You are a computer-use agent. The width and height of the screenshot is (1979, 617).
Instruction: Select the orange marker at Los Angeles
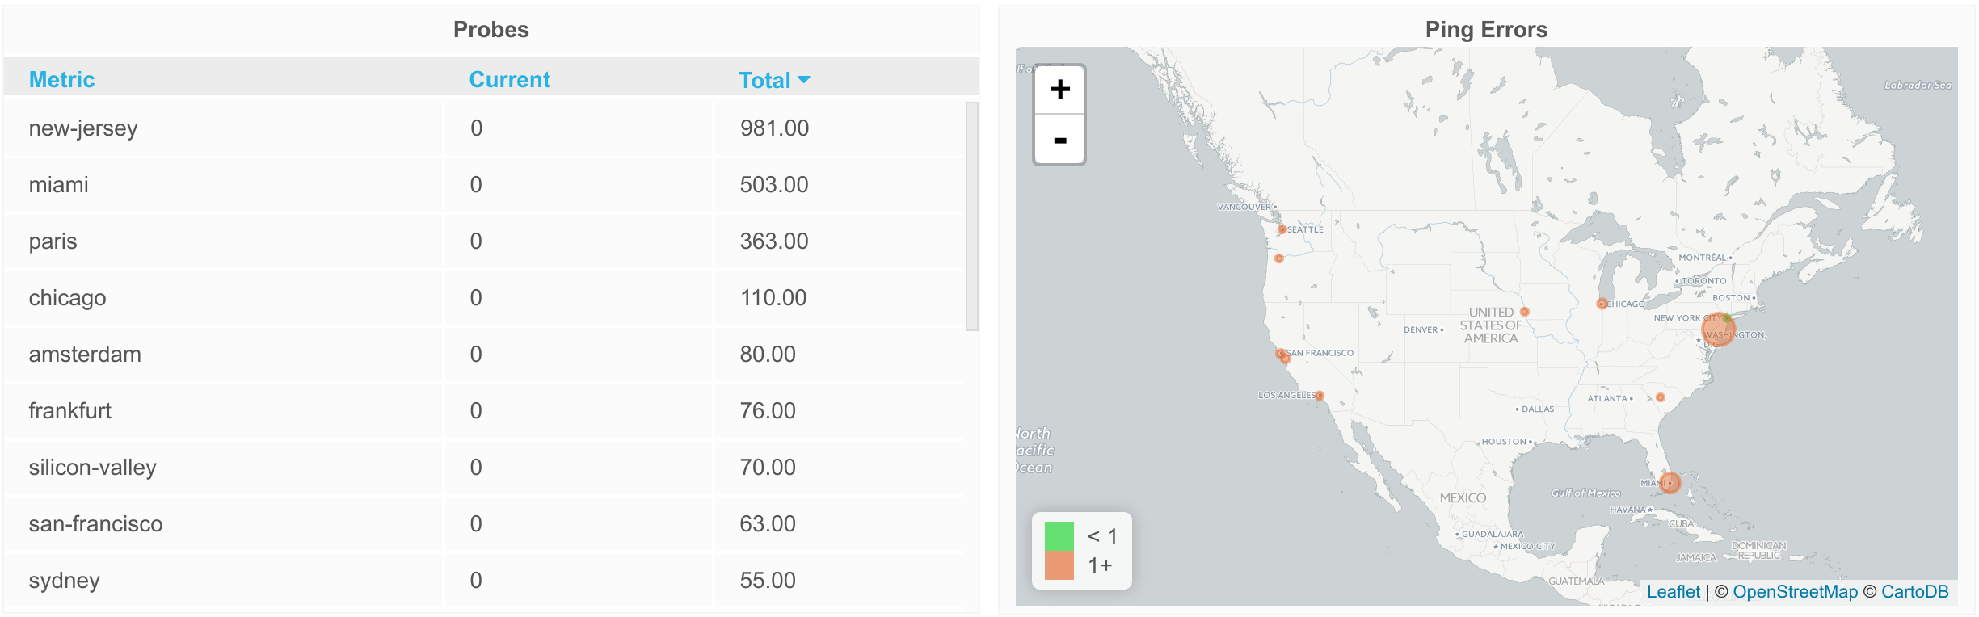click(x=1320, y=396)
